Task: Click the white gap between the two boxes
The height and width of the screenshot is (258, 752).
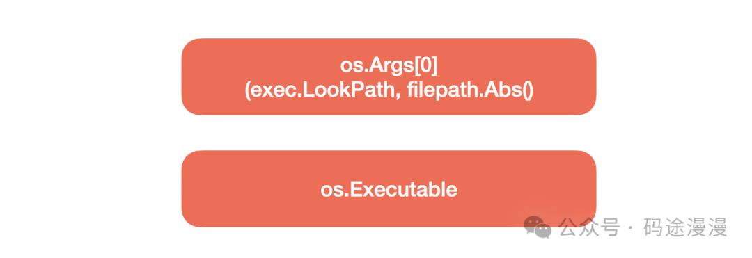Action: 389,133
